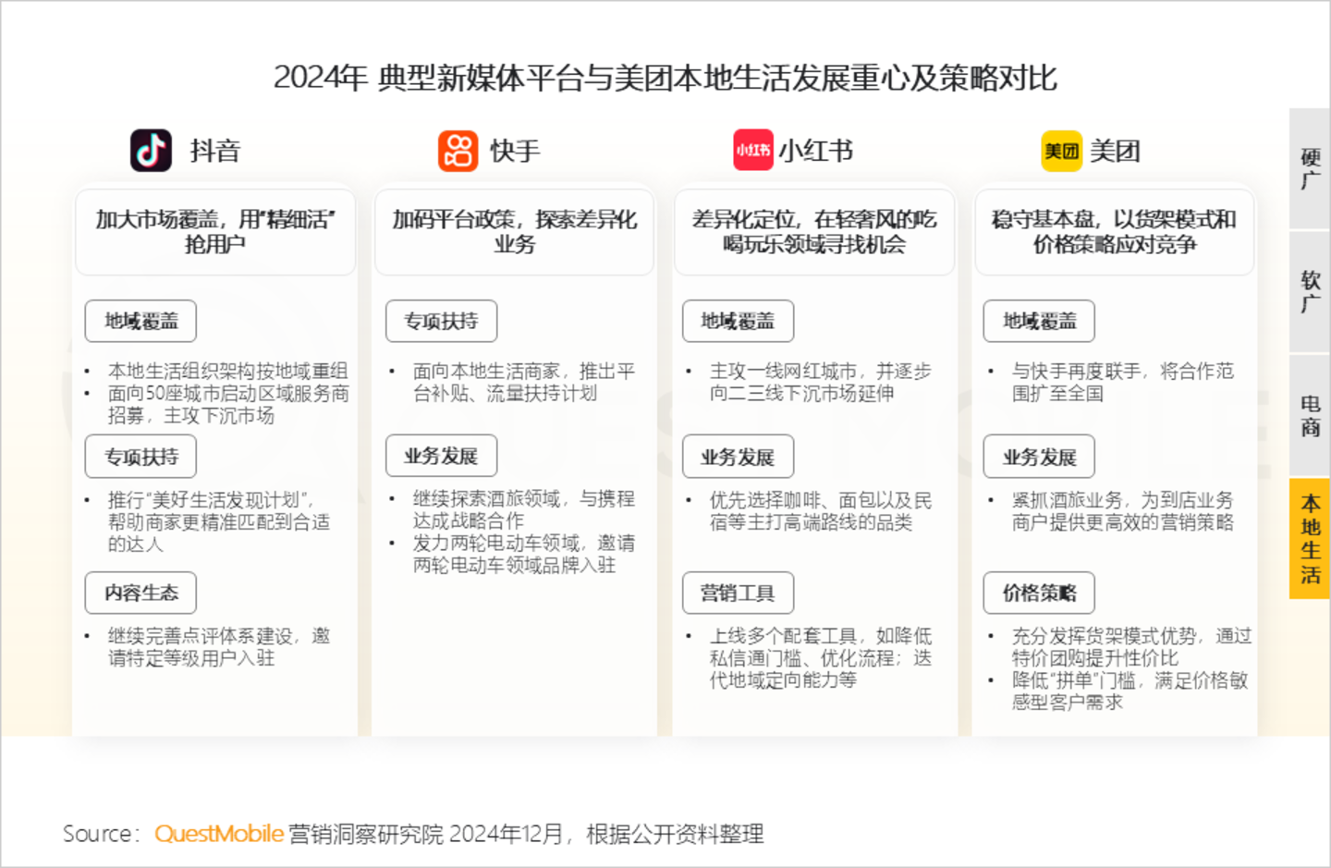
Task: Click 营销工具 tag in Xiaohongshu column
Action: point(738,593)
